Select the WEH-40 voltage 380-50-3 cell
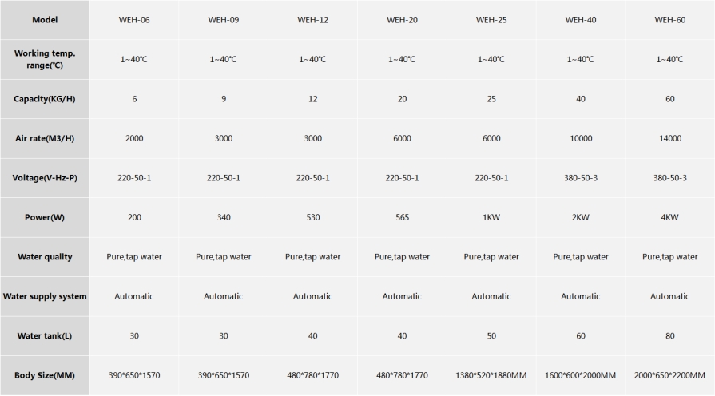The image size is (715, 396). point(581,178)
